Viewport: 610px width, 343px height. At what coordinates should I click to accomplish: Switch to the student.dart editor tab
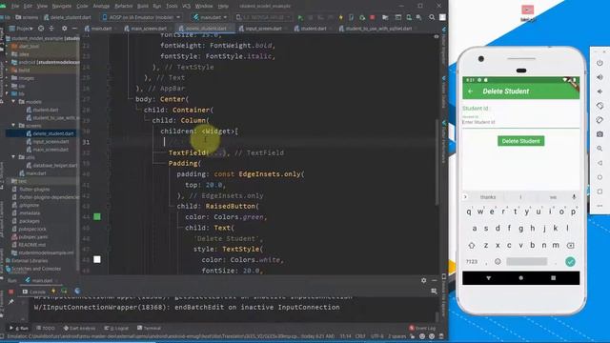click(x=312, y=29)
